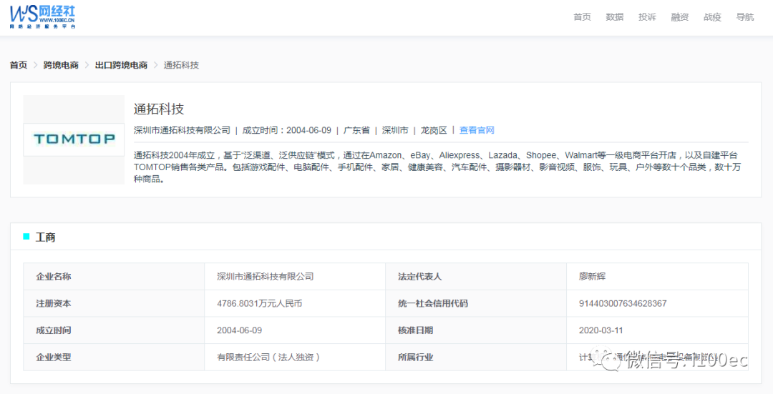
Task: Click the company description paragraph
Action: (x=437, y=167)
